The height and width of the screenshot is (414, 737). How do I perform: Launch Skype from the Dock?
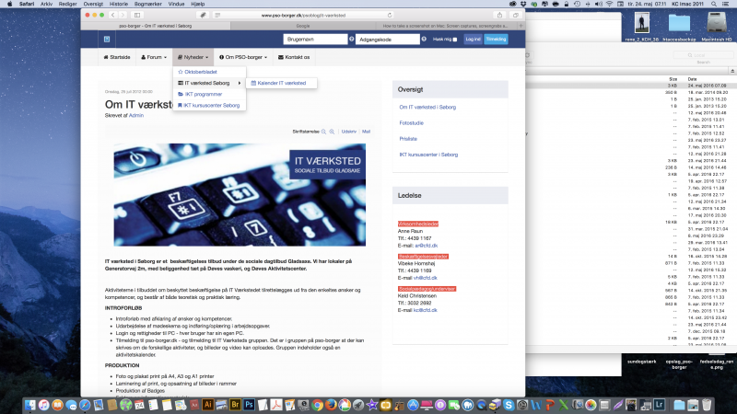pyautogui.click(x=509, y=405)
